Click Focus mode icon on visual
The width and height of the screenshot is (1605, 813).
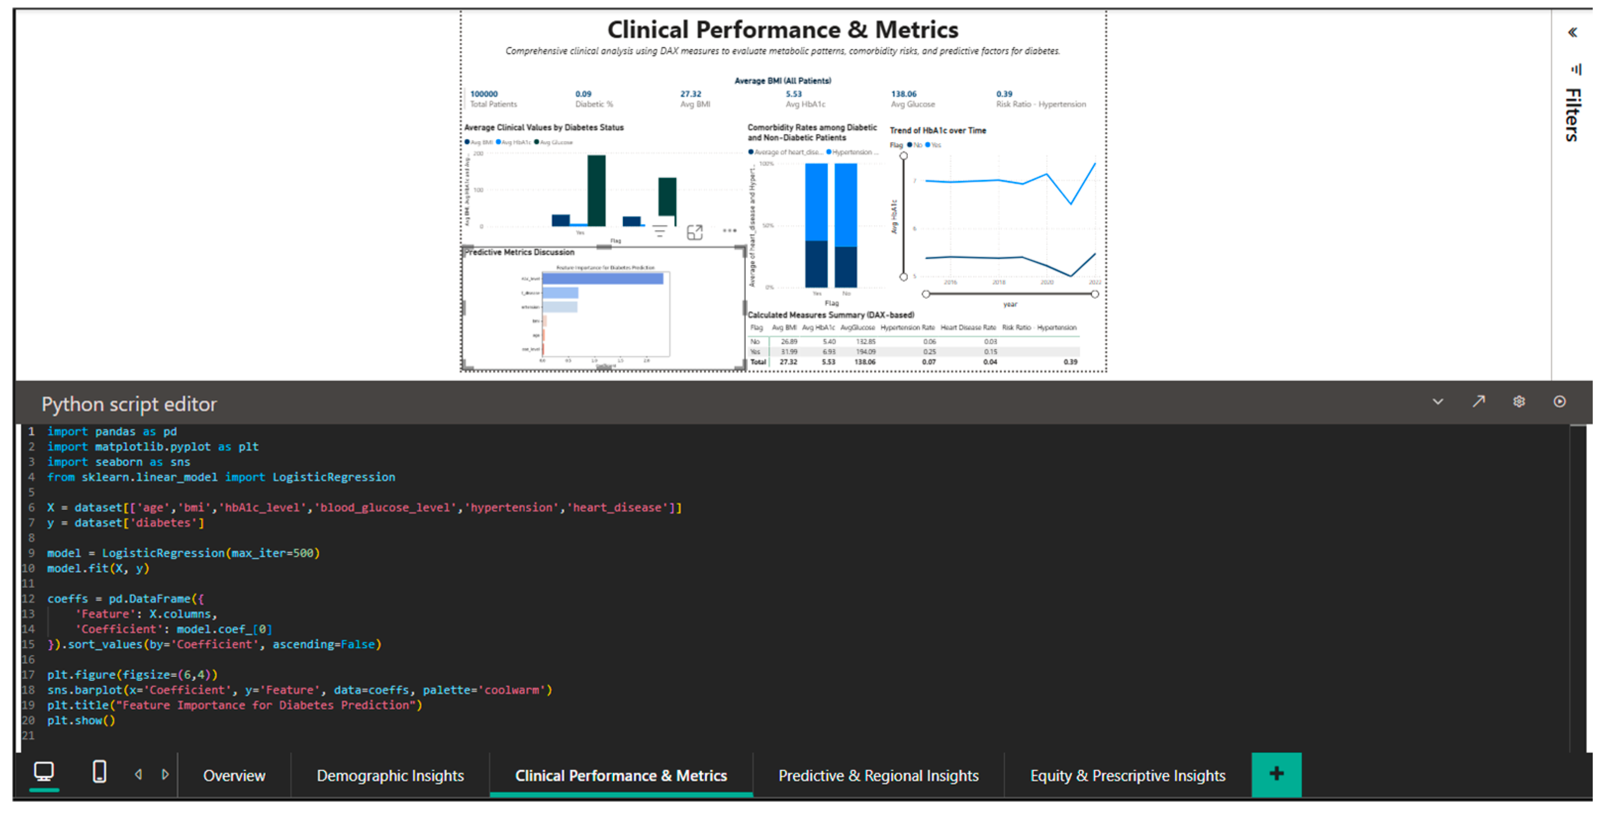point(694,233)
